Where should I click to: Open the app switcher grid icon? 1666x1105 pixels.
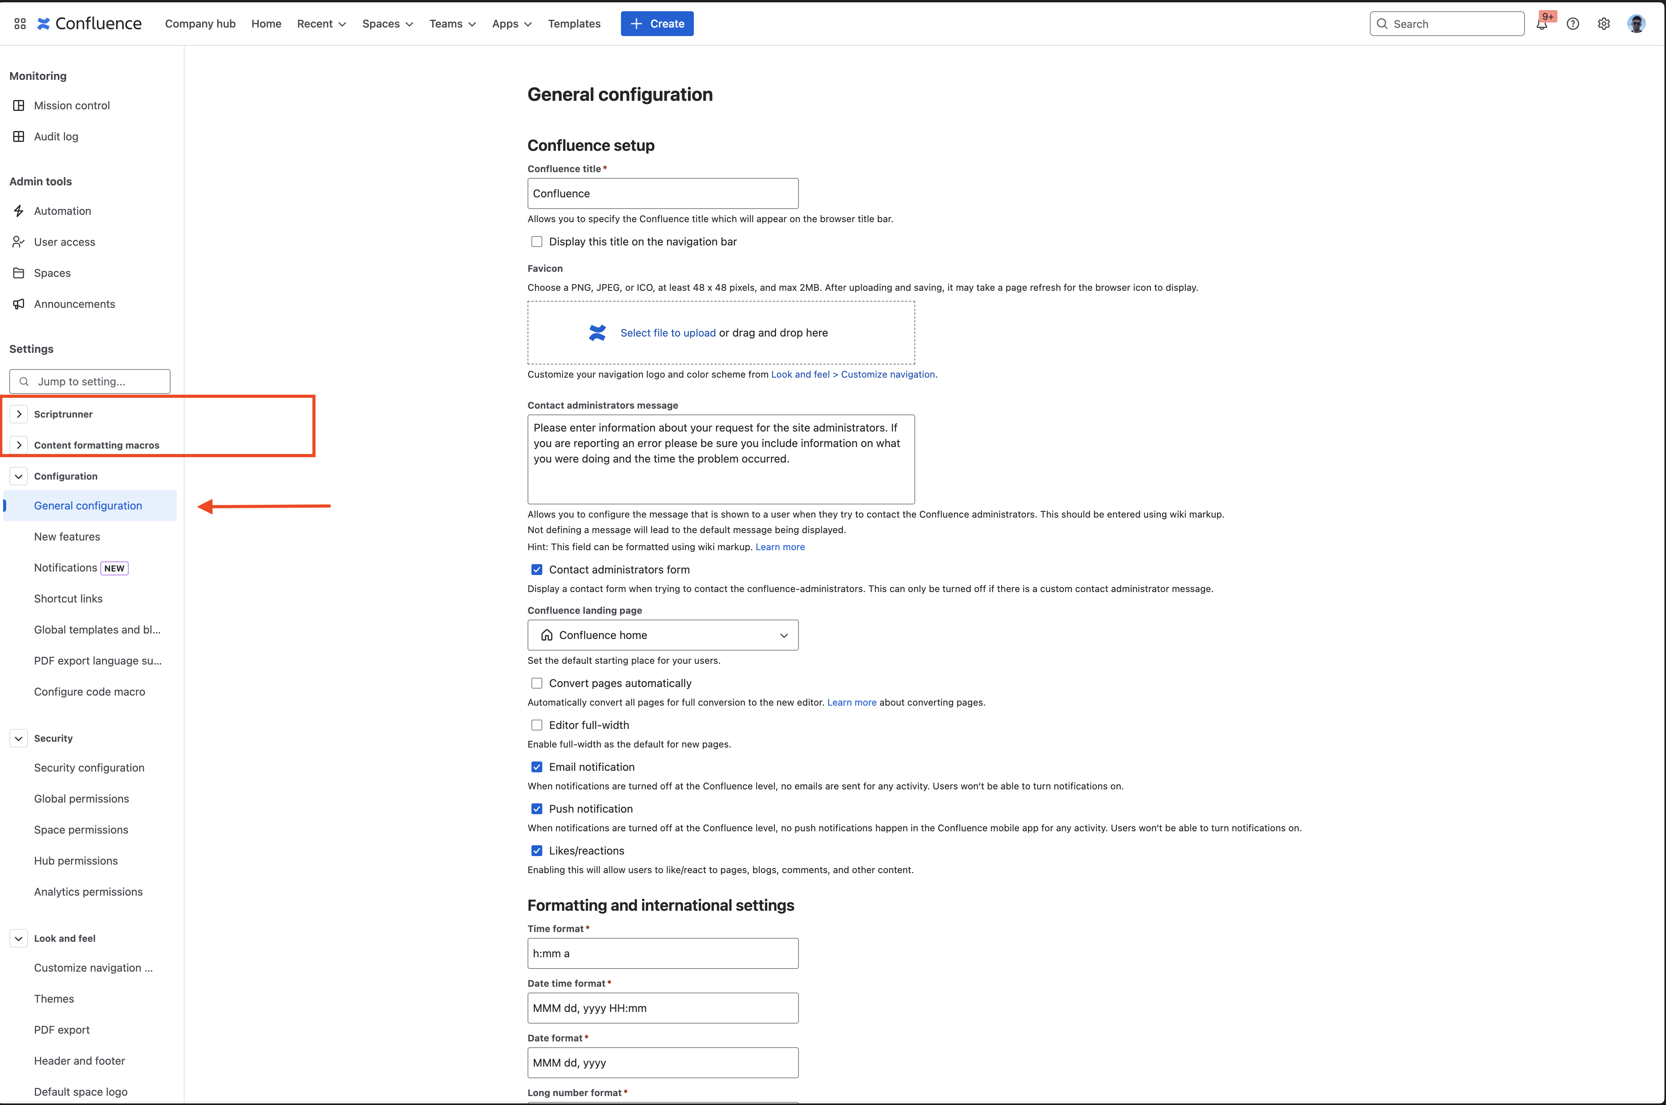20,23
